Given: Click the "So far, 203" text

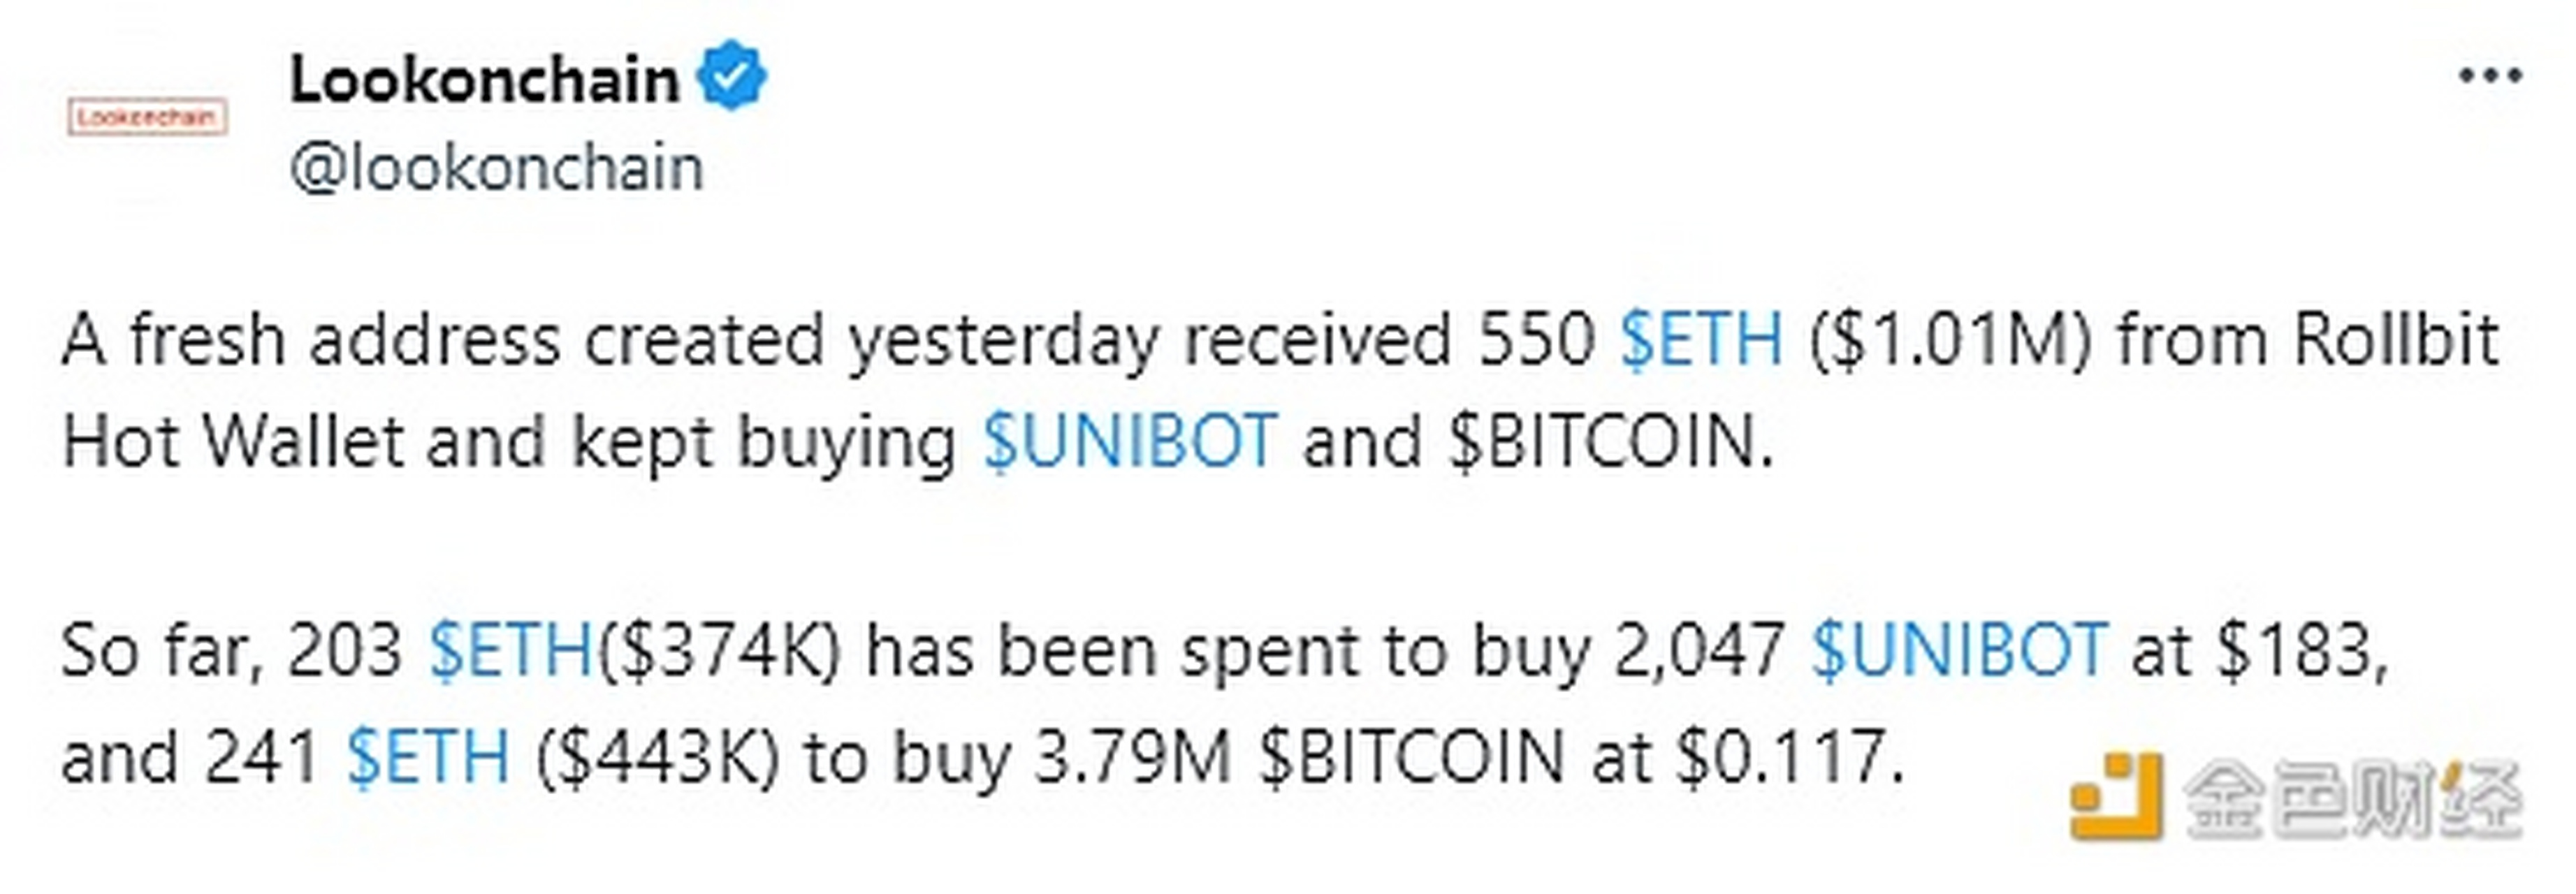Looking at the screenshot, I should coord(232,651).
